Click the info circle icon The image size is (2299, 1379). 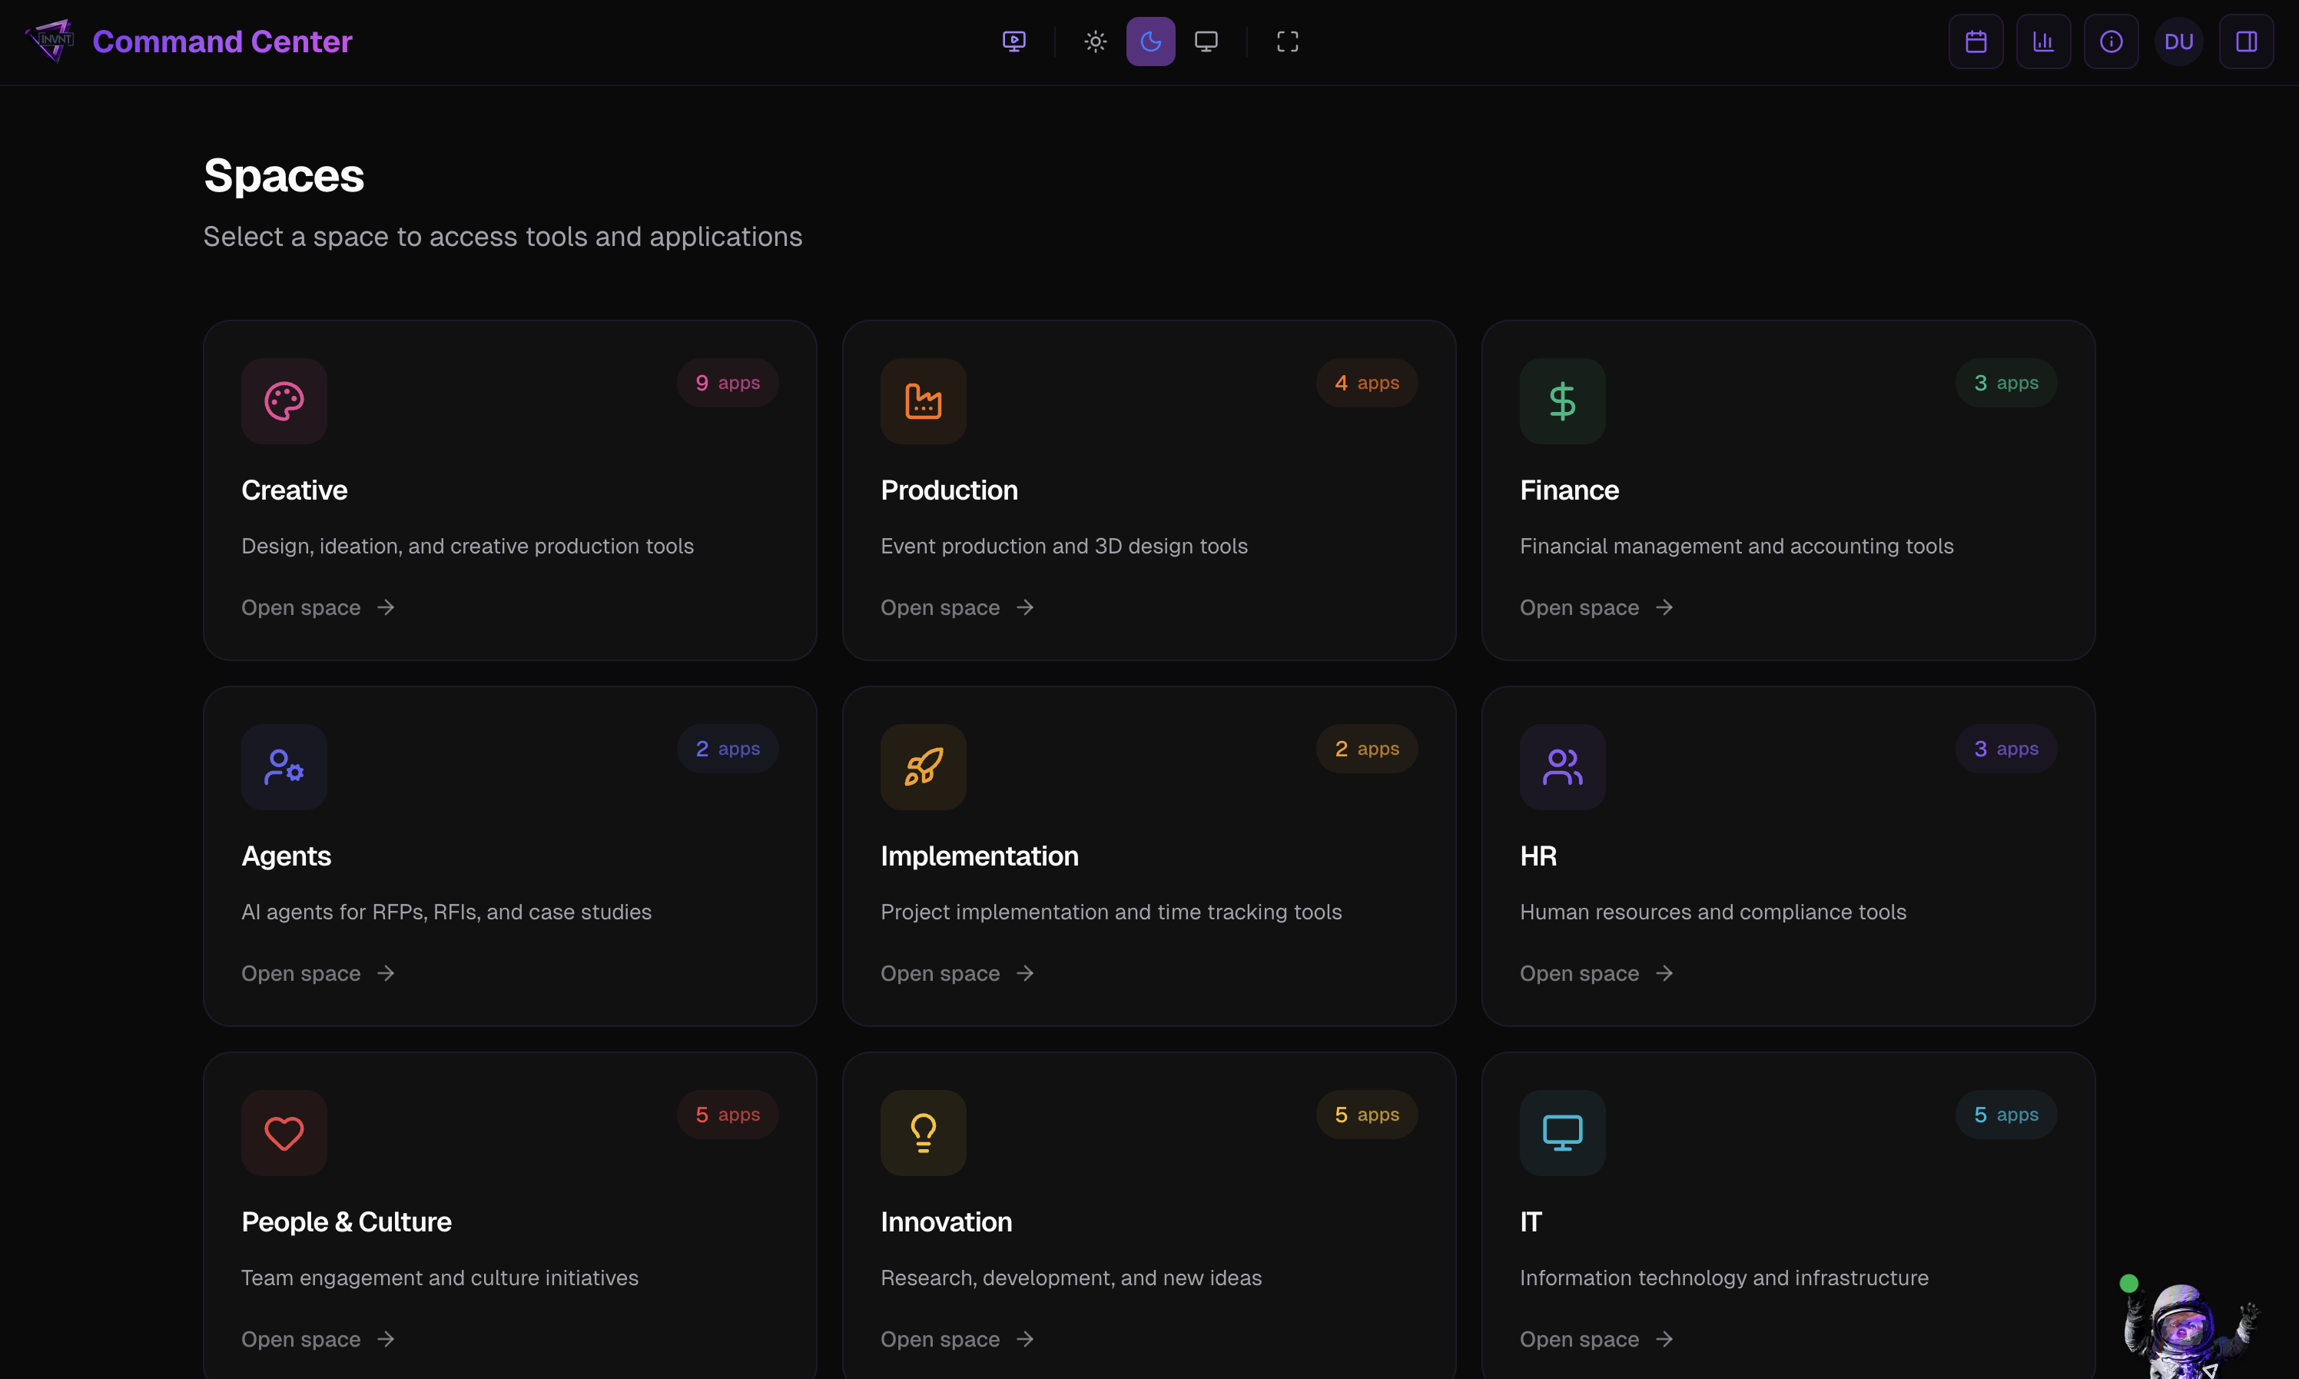point(2111,42)
